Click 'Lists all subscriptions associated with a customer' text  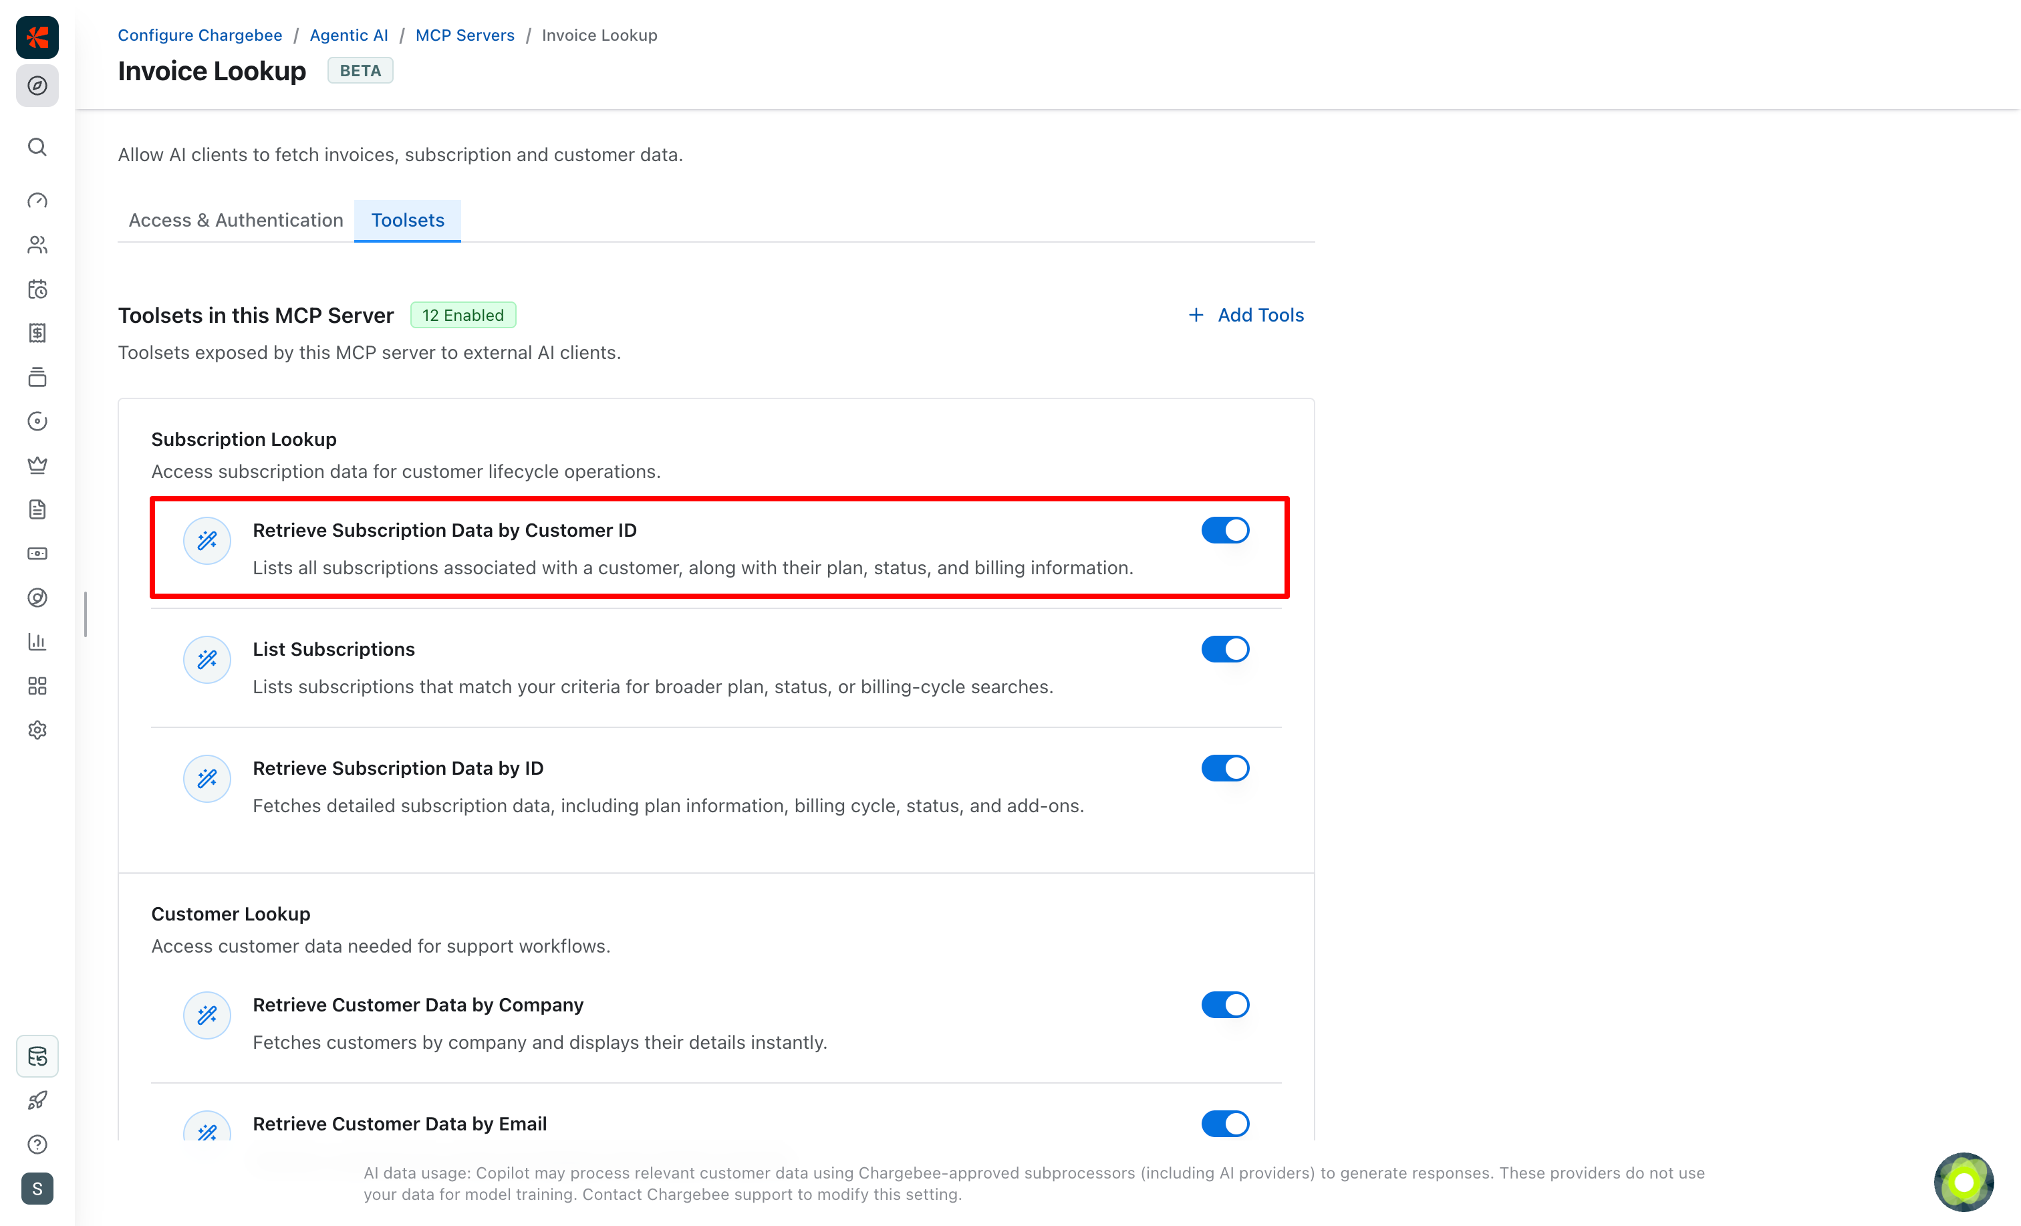(x=693, y=567)
